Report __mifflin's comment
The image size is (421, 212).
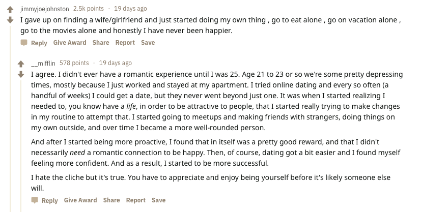(136, 200)
